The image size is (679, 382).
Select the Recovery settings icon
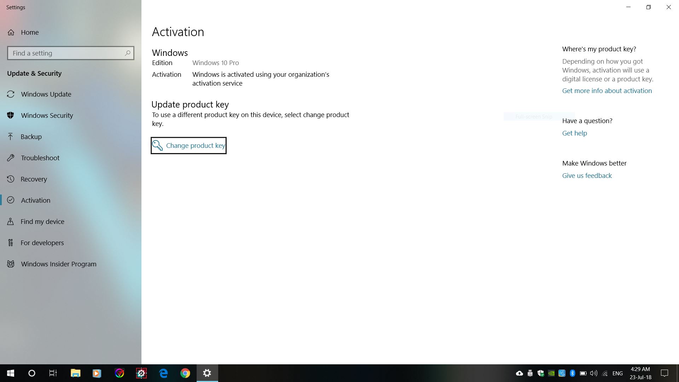(11, 179)
